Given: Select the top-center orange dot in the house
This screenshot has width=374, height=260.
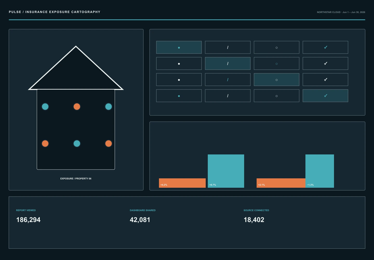Looking at the screenshot, I should click(x=77, y=107).
